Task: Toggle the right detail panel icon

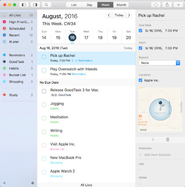Action: 35,5
